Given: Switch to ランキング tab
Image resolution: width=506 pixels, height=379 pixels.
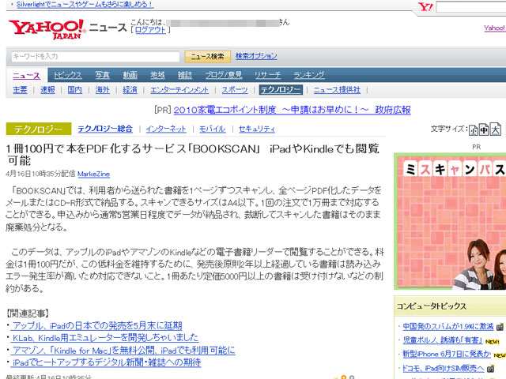Looking at the screenshot, I should (309, 75).
